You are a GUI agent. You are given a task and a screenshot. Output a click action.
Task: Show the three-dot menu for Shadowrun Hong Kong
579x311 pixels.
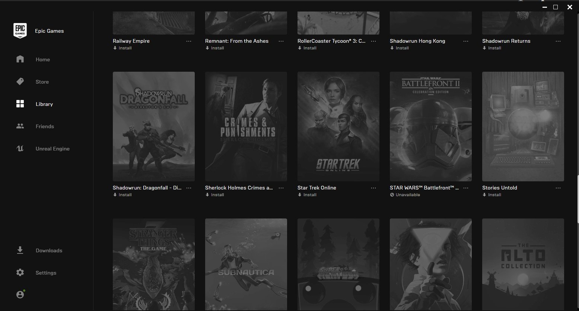pyautogui.click(x=466, y=41)
